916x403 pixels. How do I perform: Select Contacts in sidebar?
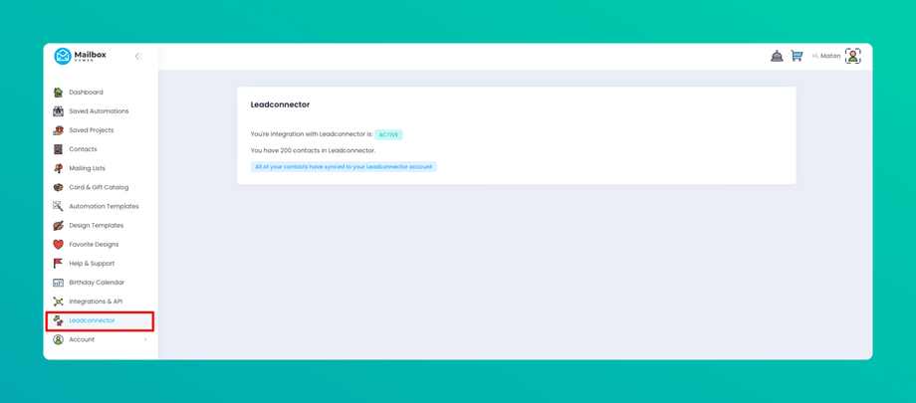pyautogui.click(x=83, y=149)
